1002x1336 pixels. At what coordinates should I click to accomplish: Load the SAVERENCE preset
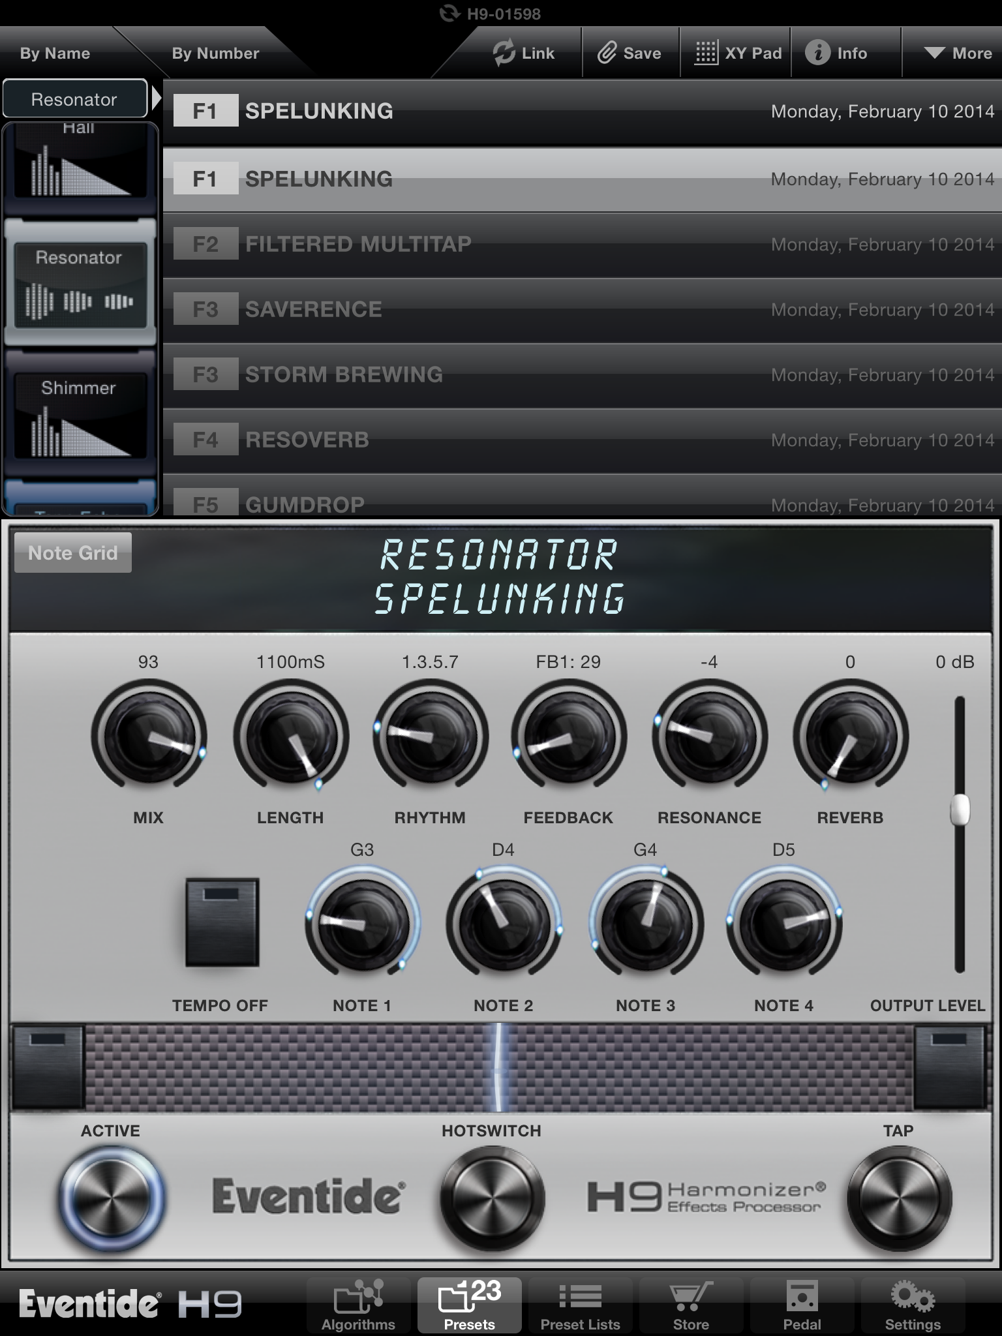click(582, 310)
